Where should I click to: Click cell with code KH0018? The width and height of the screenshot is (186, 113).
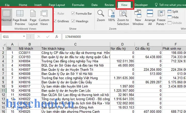click(x=29, y=91)
